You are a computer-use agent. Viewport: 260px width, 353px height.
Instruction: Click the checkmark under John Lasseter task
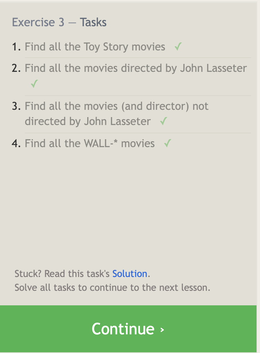[x=34, y=84]
